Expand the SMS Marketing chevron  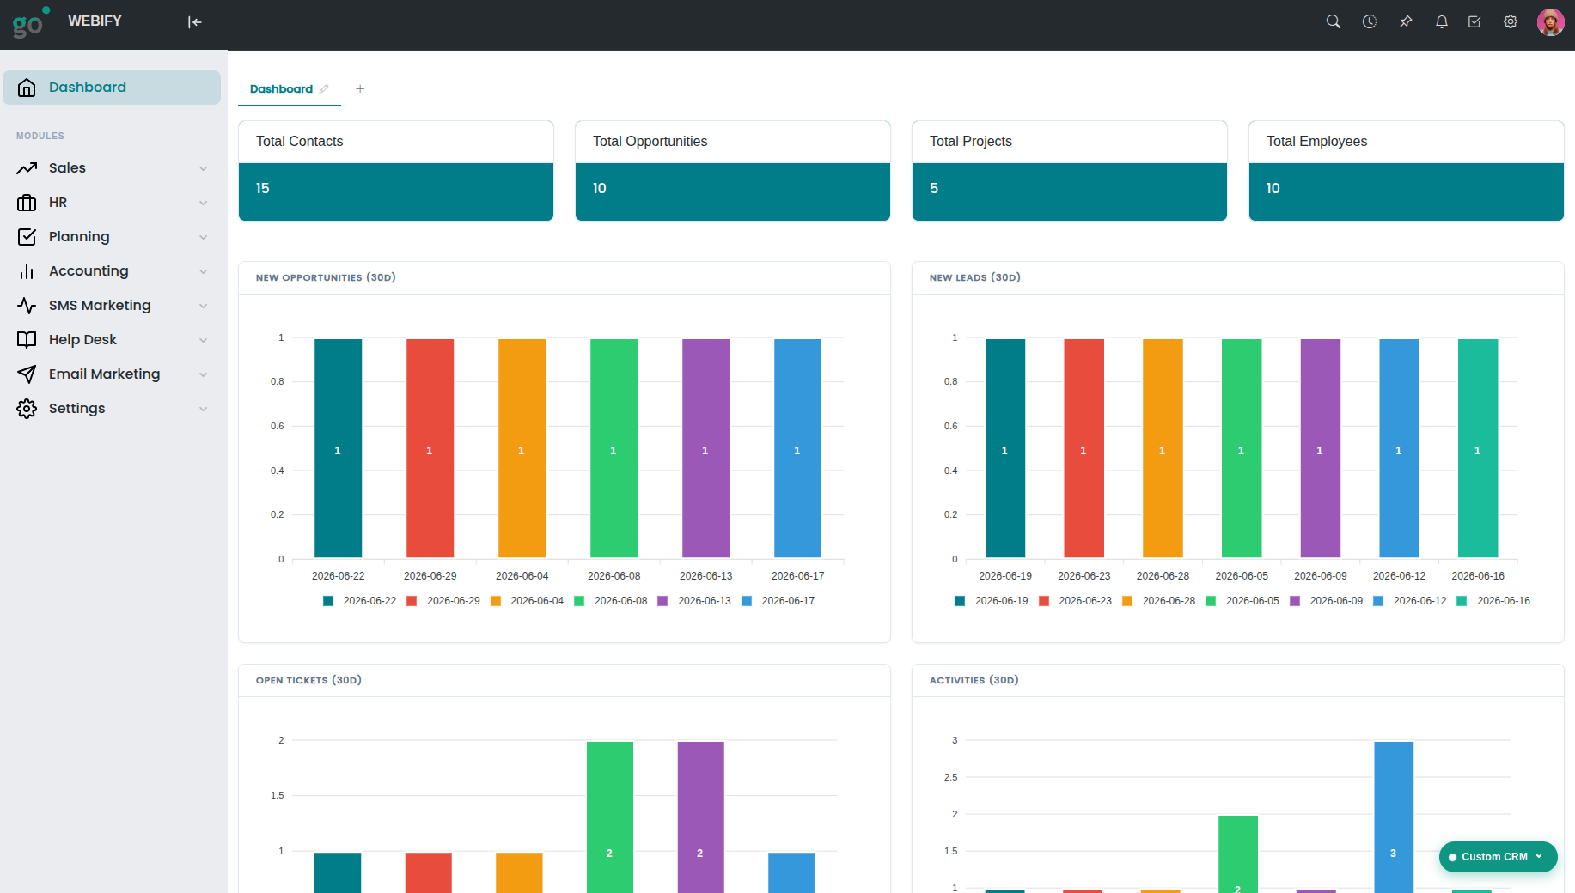pyautogui.click(x=204, y=306)
